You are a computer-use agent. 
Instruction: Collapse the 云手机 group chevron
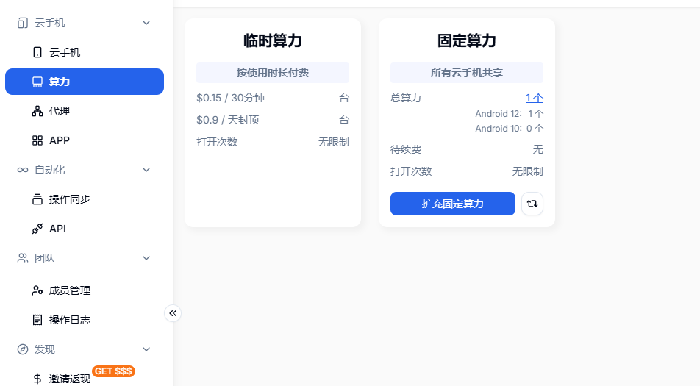(146, 23)
